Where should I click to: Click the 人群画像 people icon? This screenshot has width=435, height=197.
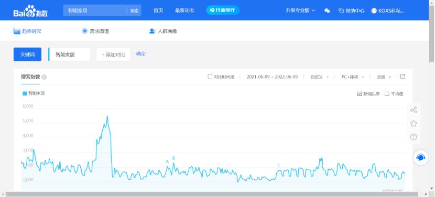click(x=152, y=31)
